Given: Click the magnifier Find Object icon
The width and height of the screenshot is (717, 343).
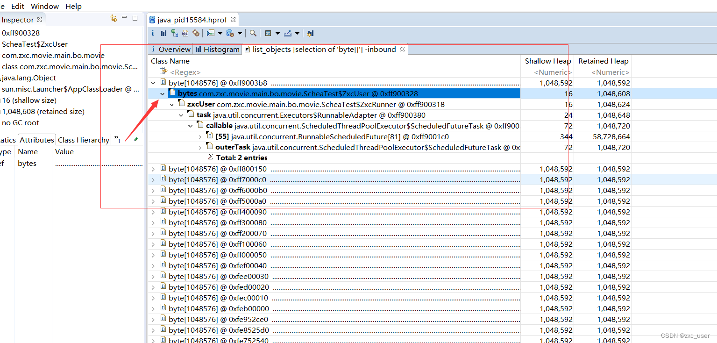Looking at the screenshot, I should [x=253, y=33].
